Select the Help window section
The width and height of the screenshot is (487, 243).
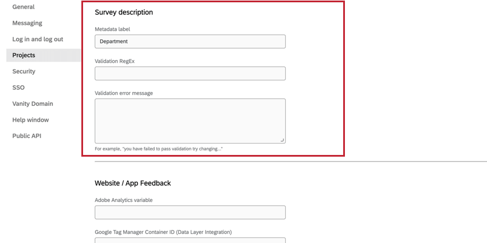pos(31,120)
